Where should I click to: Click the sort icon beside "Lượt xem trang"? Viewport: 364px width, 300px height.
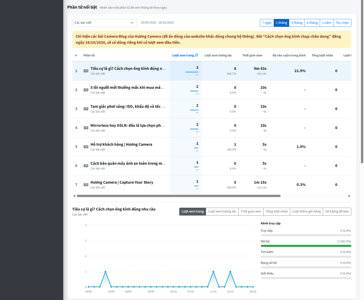click(x=197, y=55)
